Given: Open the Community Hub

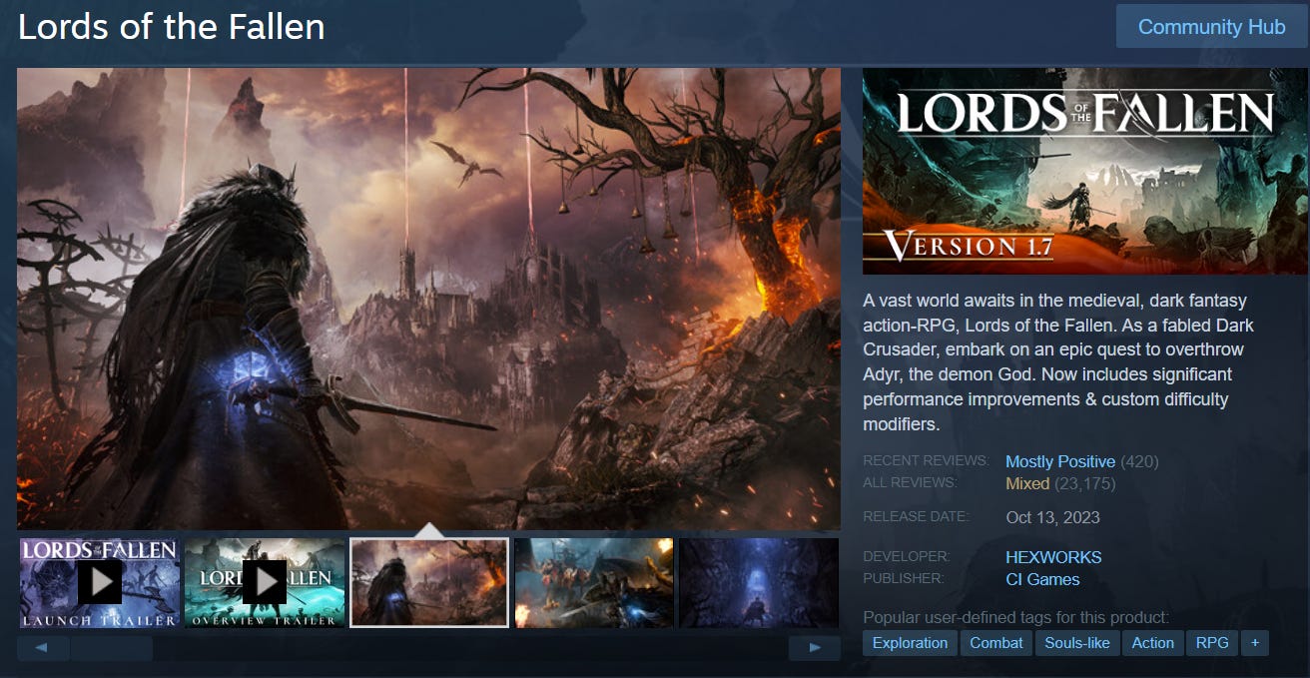Looking at the screenshot, I should pos(1212,27).
